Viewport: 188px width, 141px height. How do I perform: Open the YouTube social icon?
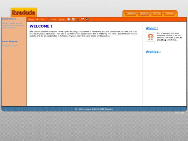(83, 19)
